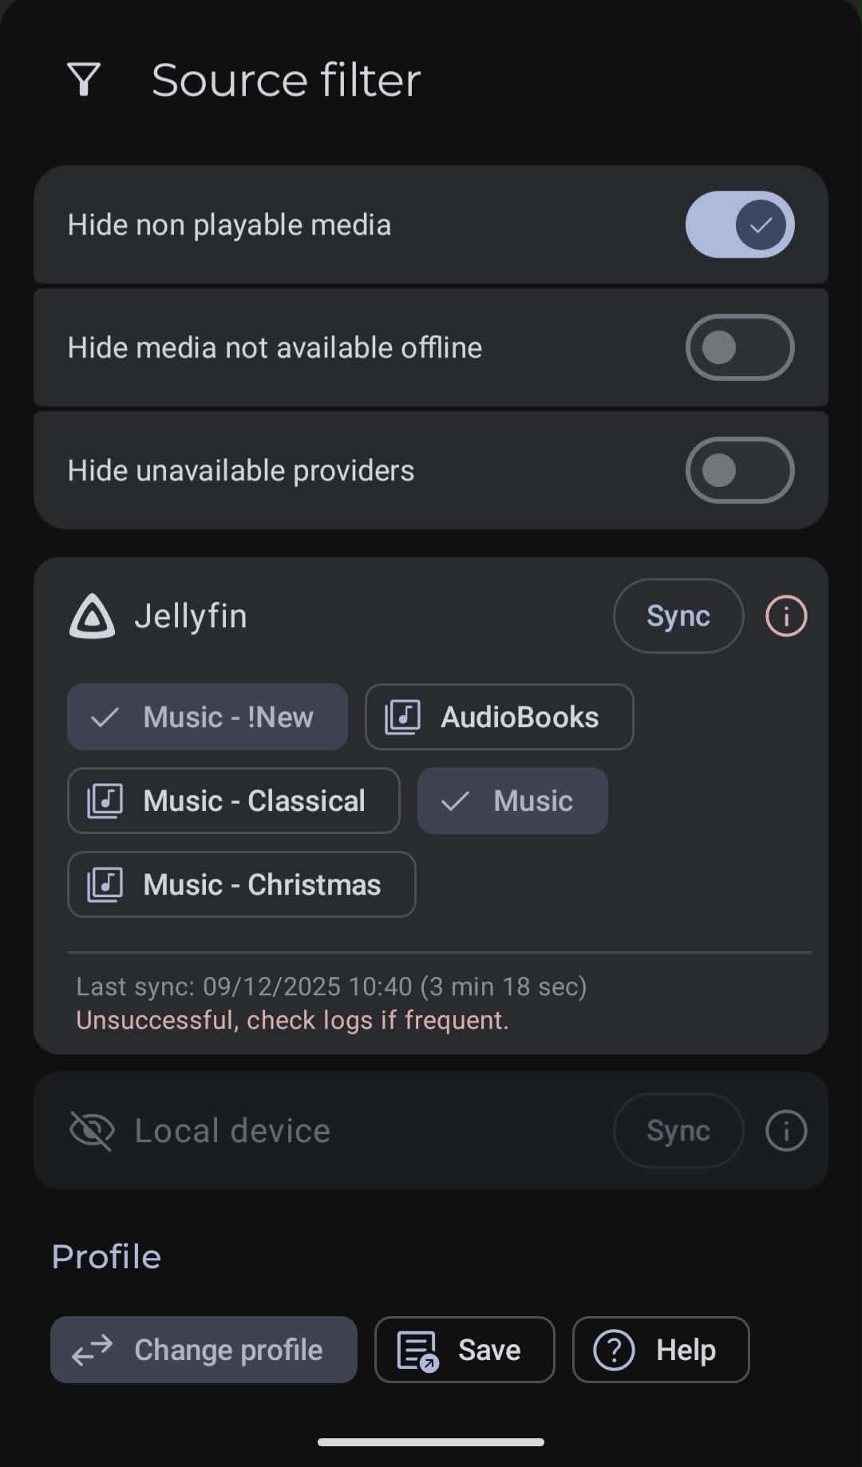Click the Music - Classical library icon
The image size is (862, 1467).
click(105, 801)
